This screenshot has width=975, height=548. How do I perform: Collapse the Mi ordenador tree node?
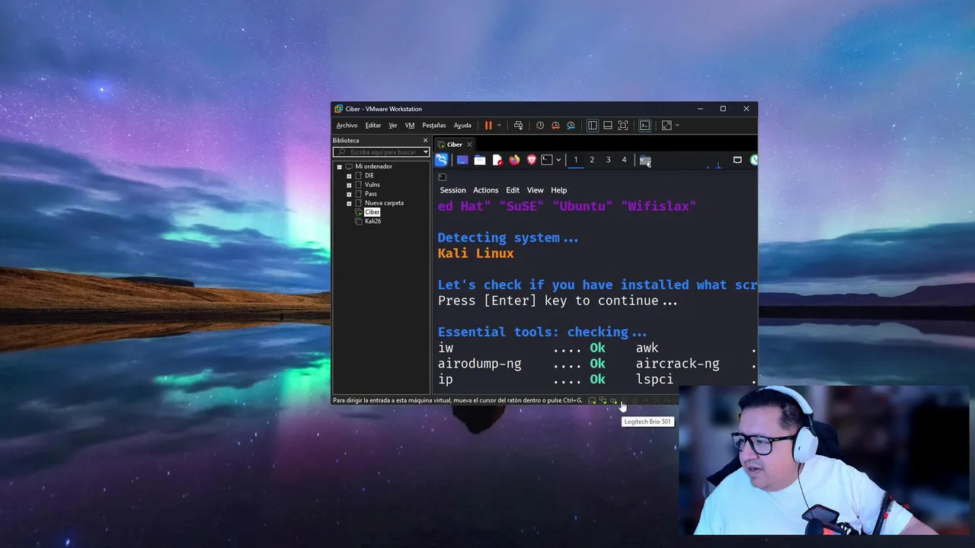click(340, 167)
